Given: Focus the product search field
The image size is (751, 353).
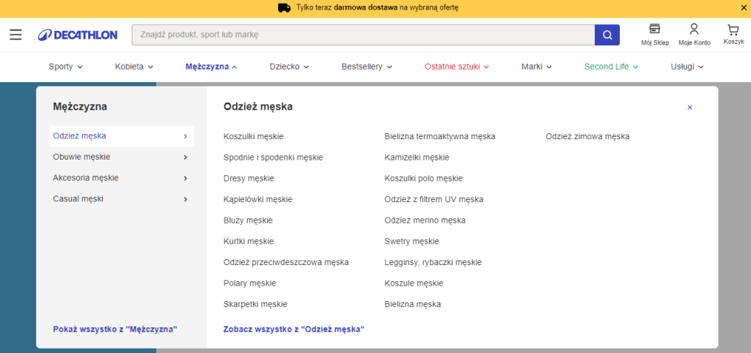Looking at the screenshot, I should pyautogui.click(x=363, y=35).
